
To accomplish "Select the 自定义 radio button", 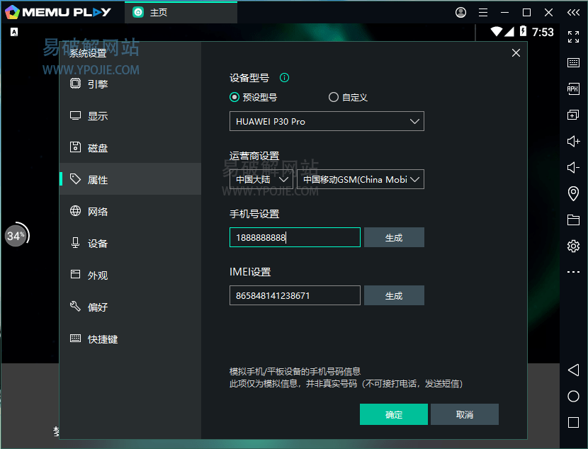I will click(x=334, y=98).
